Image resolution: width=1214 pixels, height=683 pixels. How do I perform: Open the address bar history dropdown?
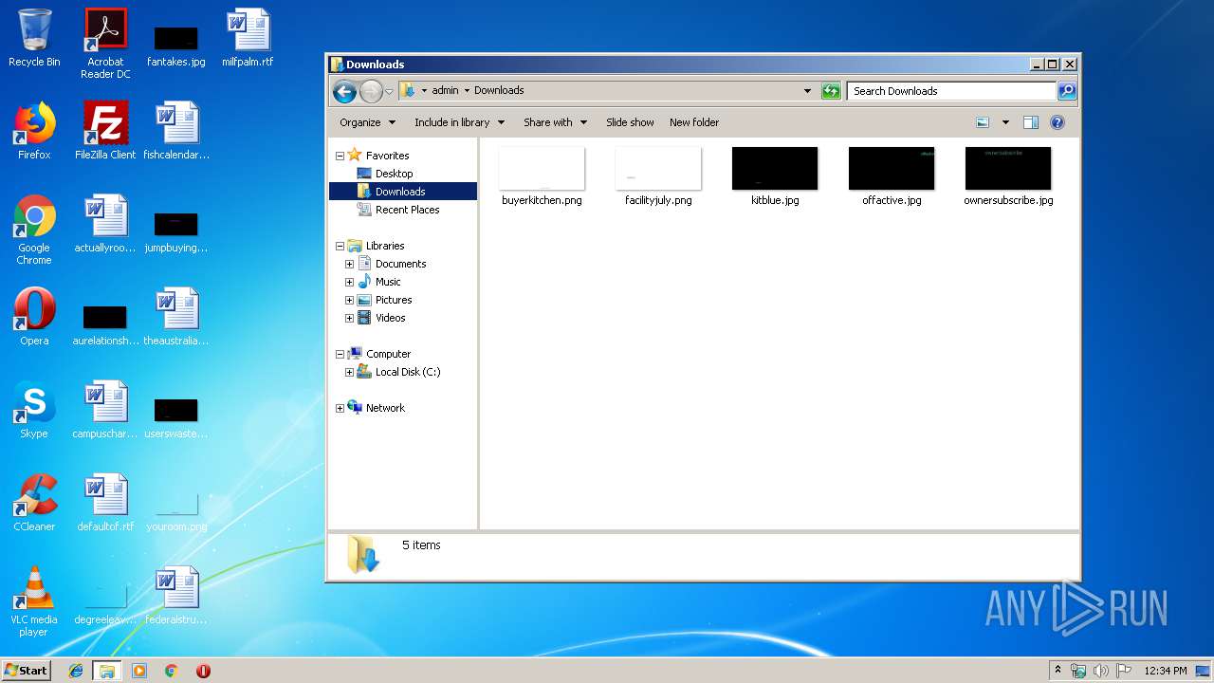[x=807, y=91]
